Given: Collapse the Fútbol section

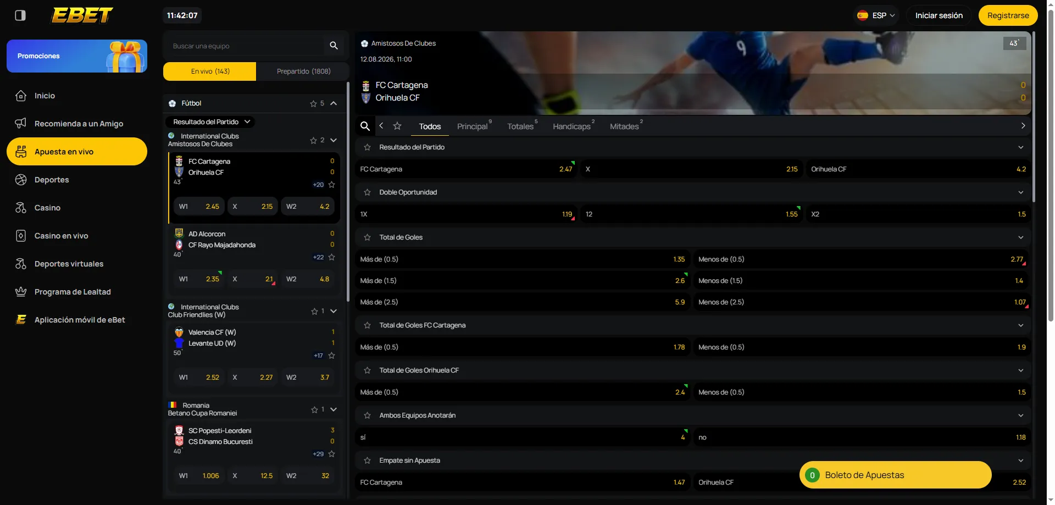Looking at the screenshot, I should [334, 103].
